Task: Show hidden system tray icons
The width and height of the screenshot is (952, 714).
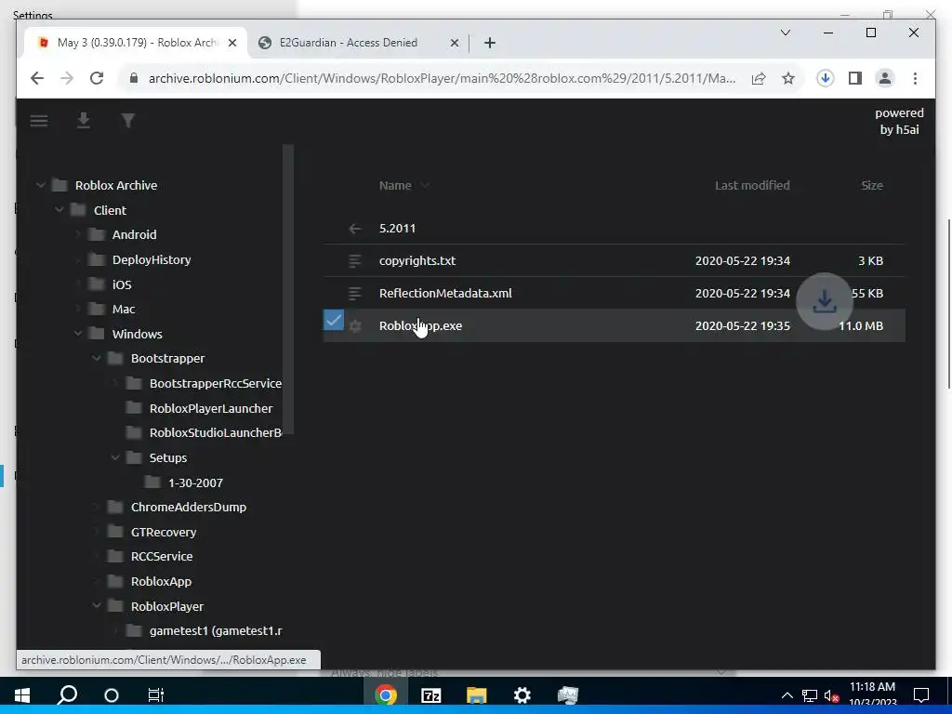Action: [x=787, y=695]
